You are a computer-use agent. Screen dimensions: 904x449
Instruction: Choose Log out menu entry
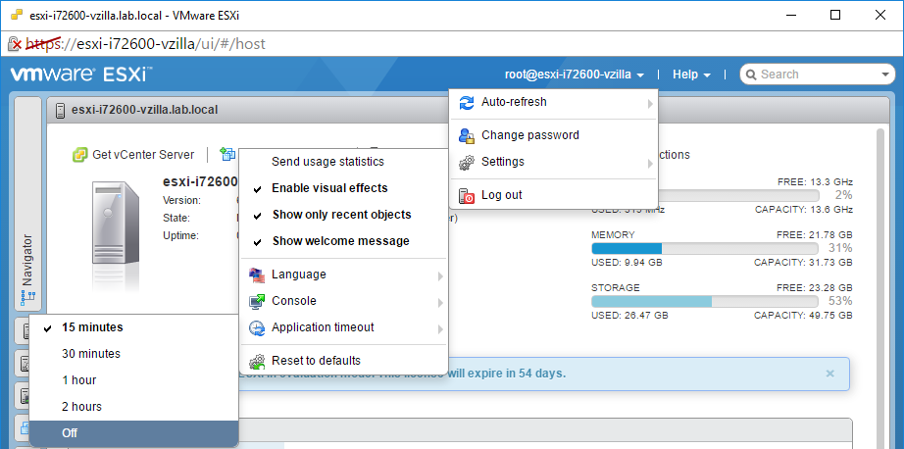[x=553, y=195]
